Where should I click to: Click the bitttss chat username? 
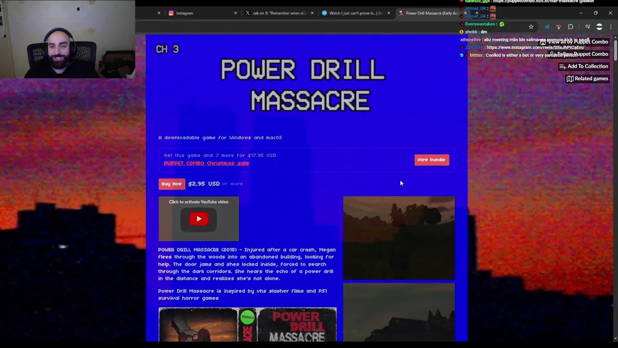click(476, 55)
